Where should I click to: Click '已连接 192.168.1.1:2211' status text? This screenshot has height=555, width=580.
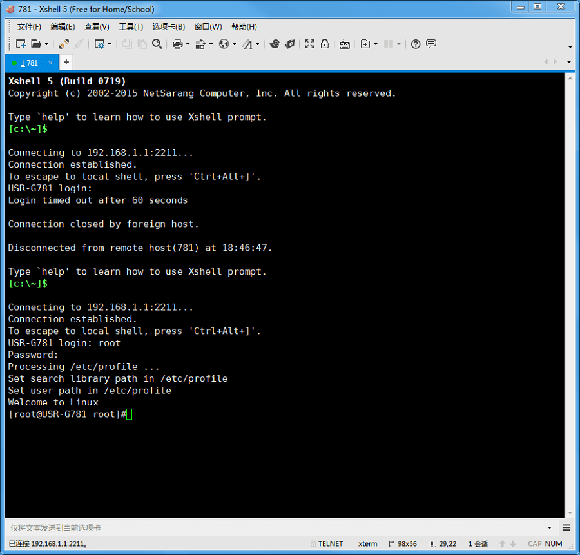pos(47,543)
